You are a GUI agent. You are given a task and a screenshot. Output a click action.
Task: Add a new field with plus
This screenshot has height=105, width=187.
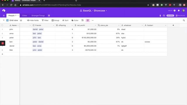[x=173, y=25]
